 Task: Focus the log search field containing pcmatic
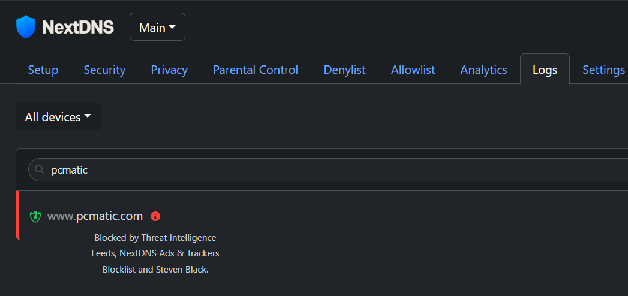pos(328,170)
